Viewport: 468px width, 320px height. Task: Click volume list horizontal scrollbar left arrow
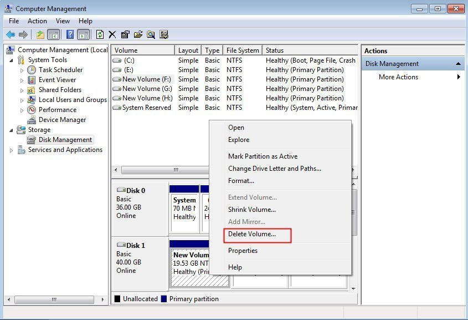pos(116,170)
